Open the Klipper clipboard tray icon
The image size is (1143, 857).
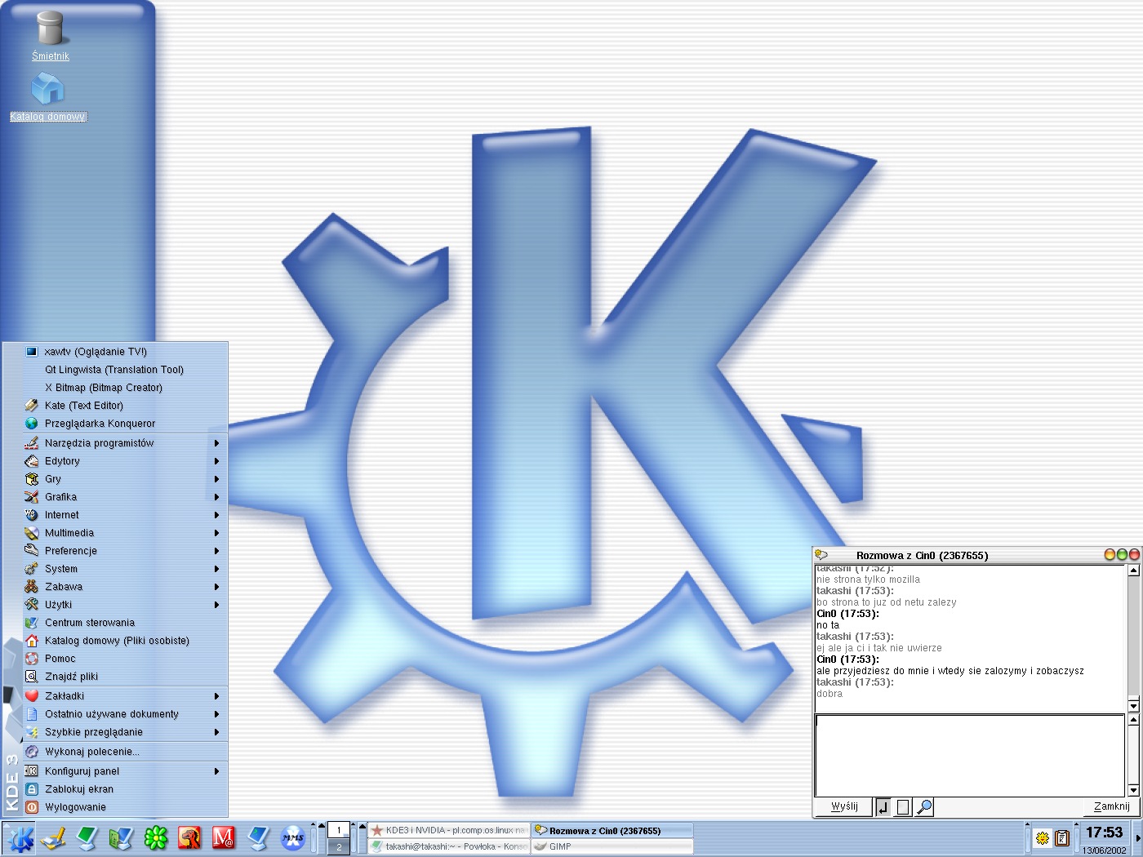point(1062,838)
